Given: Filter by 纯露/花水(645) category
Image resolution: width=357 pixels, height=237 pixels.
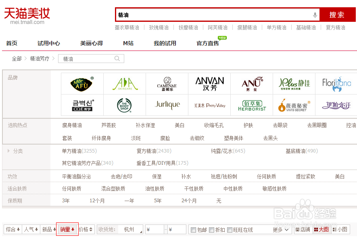Looking at the screenshot, I should [x=228, y=151].
